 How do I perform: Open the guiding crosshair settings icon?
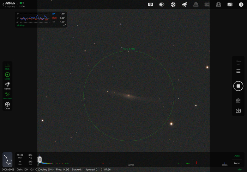tap(173, 5)
